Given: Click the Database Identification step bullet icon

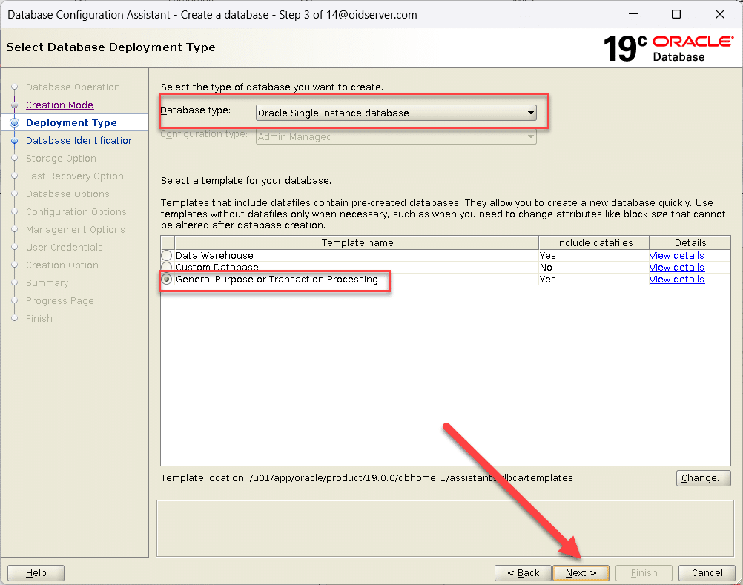Looking at the screenshot, I should click(14, 141).
